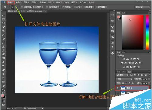Select the Polygonal Lasso tool
Viewport: 152px width, 110px height.
(x=3, y=23)
